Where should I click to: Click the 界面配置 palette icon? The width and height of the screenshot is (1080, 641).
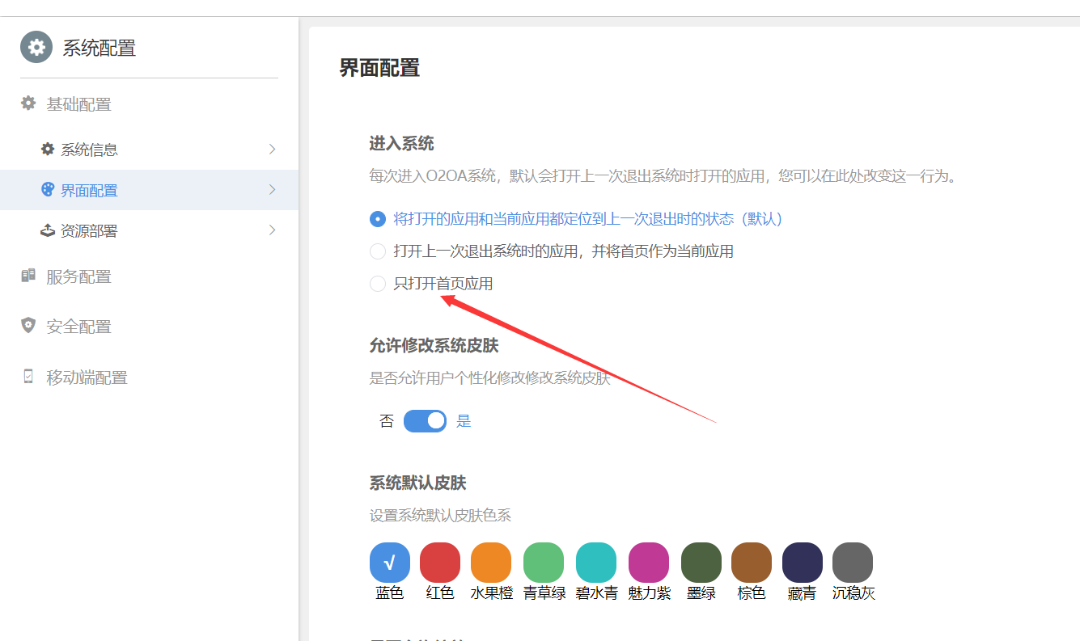pyautogui.click(x=48, y=190)
